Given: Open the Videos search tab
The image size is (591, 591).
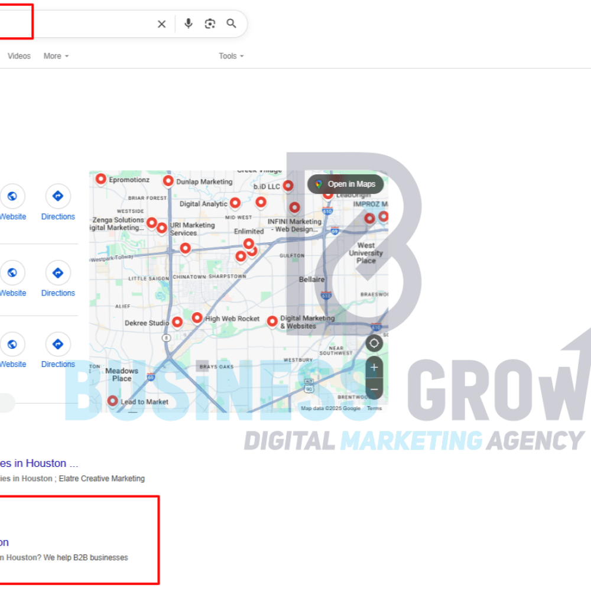Looking at the screenshot, I should click(x=19, y=56).
